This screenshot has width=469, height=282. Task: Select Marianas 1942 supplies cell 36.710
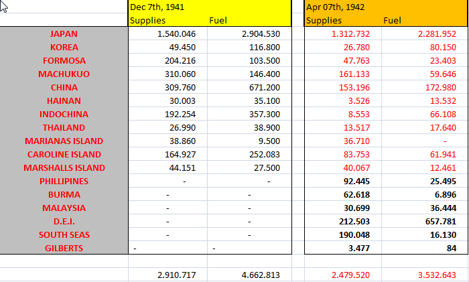point(343,141)
